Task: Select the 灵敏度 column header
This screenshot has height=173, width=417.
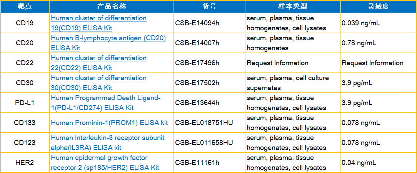Action: point(378,7)
